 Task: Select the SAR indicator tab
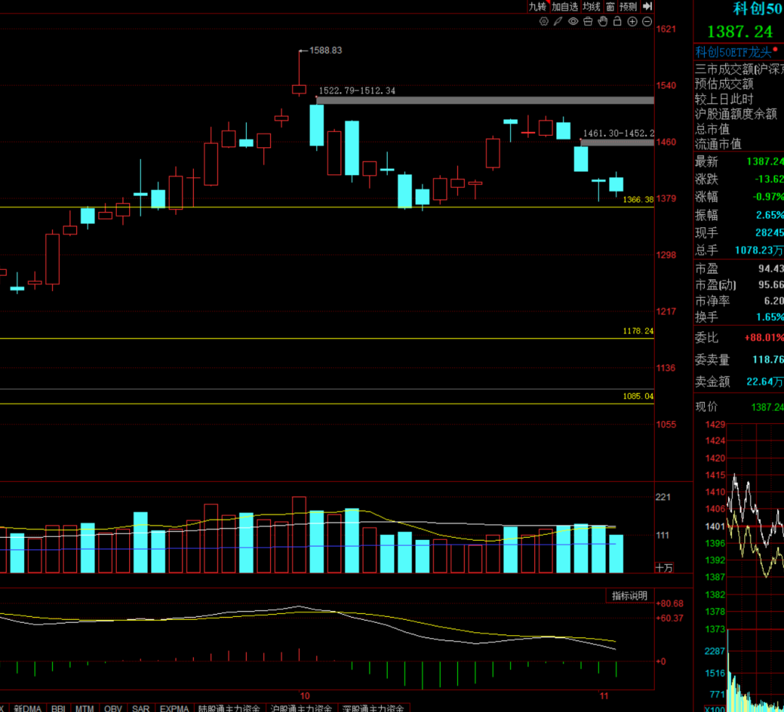141,708
